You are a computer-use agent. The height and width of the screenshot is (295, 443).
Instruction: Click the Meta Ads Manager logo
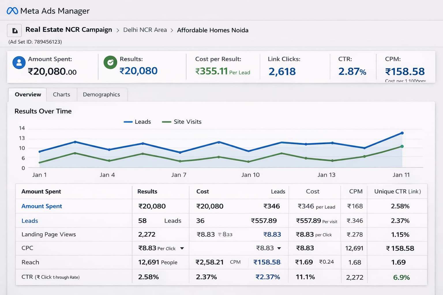click(x=48, y=11)
